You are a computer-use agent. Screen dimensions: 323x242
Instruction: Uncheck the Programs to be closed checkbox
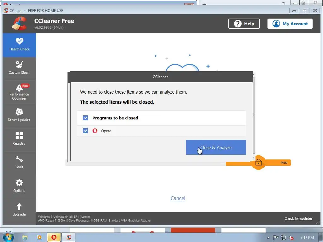point(85,118)
